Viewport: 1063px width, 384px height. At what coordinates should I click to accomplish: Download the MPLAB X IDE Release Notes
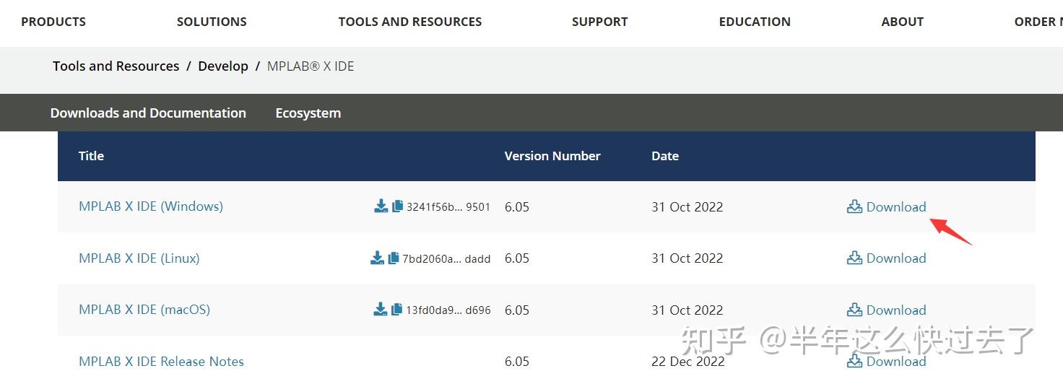coord(887,361)
